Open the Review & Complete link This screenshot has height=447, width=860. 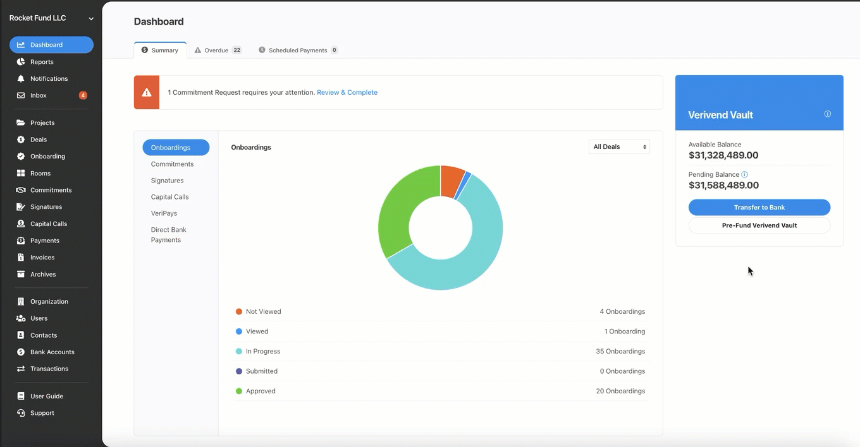pos(347,92)
